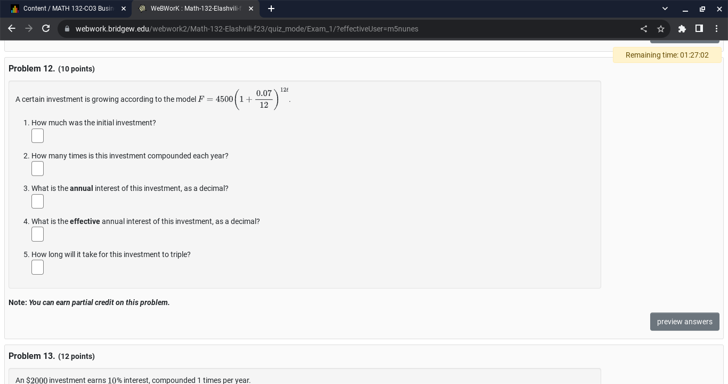Click the split-screen side panel icon
728x384 pixels.
coord(699,29)
